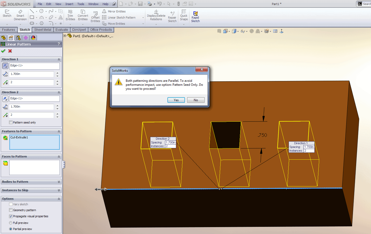
Task: Accept the Linear Pattern with green checkmark
Action: pyautogui.click(x=3, y=51)
